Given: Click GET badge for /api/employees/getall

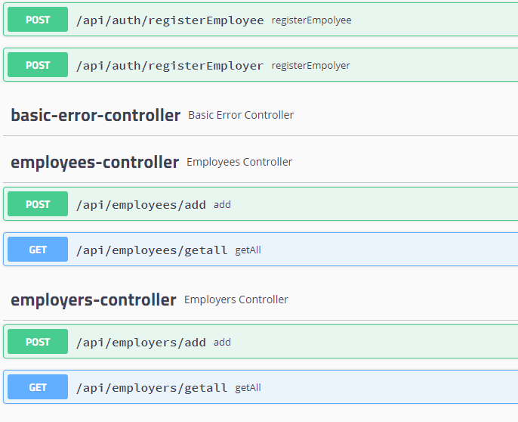Looking at the screenshot, I should [x=38, y=250].
